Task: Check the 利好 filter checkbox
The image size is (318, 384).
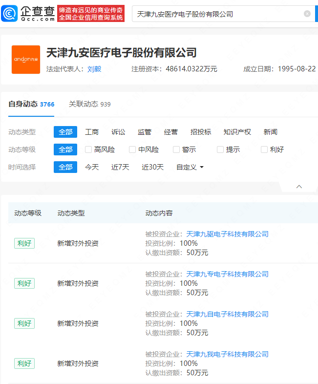Action: pos(264,149)
